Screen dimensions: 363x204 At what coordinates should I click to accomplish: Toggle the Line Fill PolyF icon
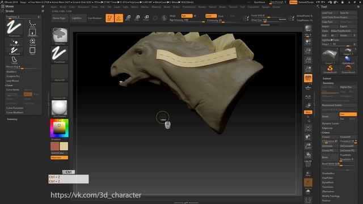point(308,164)
